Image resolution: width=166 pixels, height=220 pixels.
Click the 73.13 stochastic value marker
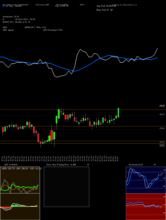click(x=161, y=174)
